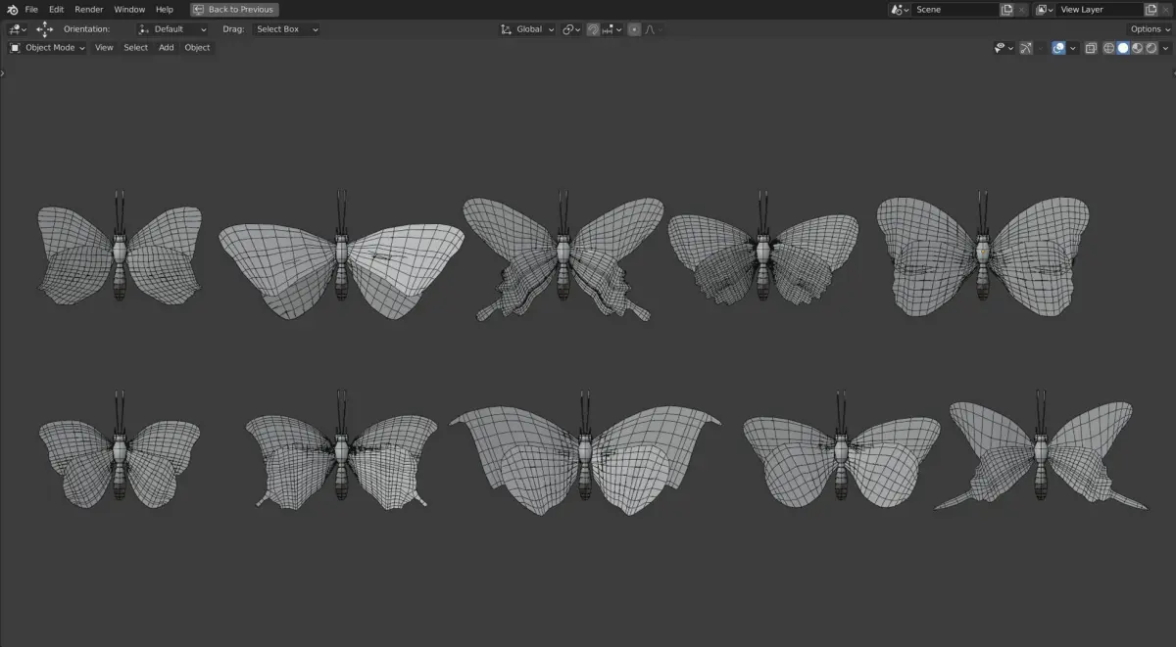Viewport: 1176px width, 647px height.
Task: Expand the Options dropdown
Action: tap(1149, 29)
